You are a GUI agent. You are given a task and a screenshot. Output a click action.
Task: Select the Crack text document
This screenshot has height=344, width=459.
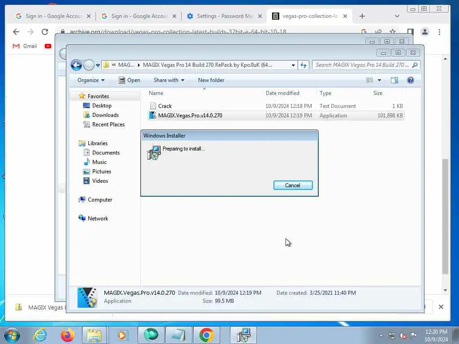pos(276,106)
